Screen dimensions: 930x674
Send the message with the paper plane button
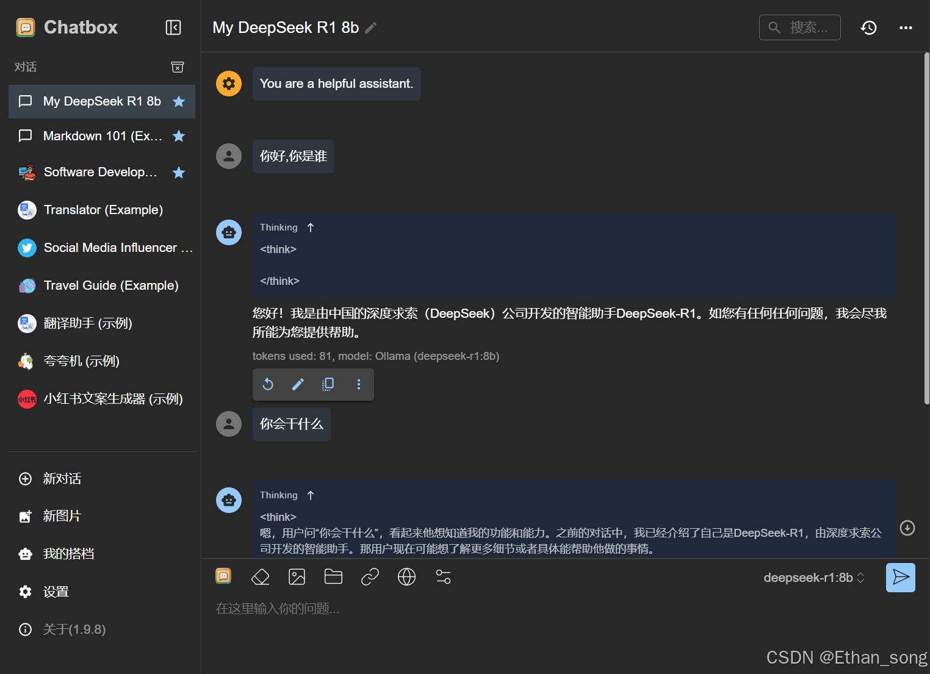[x=901, y=577]
